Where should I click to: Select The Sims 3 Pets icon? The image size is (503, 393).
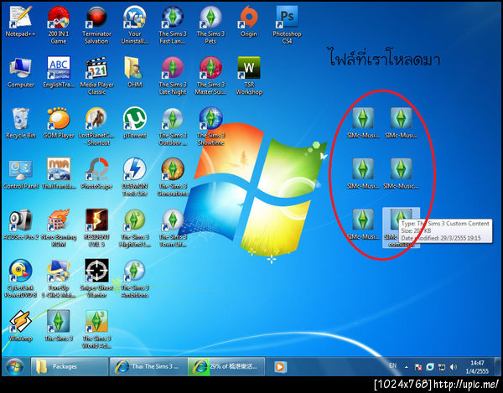tap(210, 25)
